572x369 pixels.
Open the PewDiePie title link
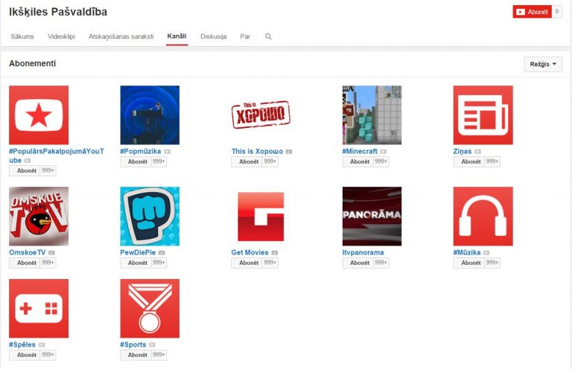[x=138, y=253]
